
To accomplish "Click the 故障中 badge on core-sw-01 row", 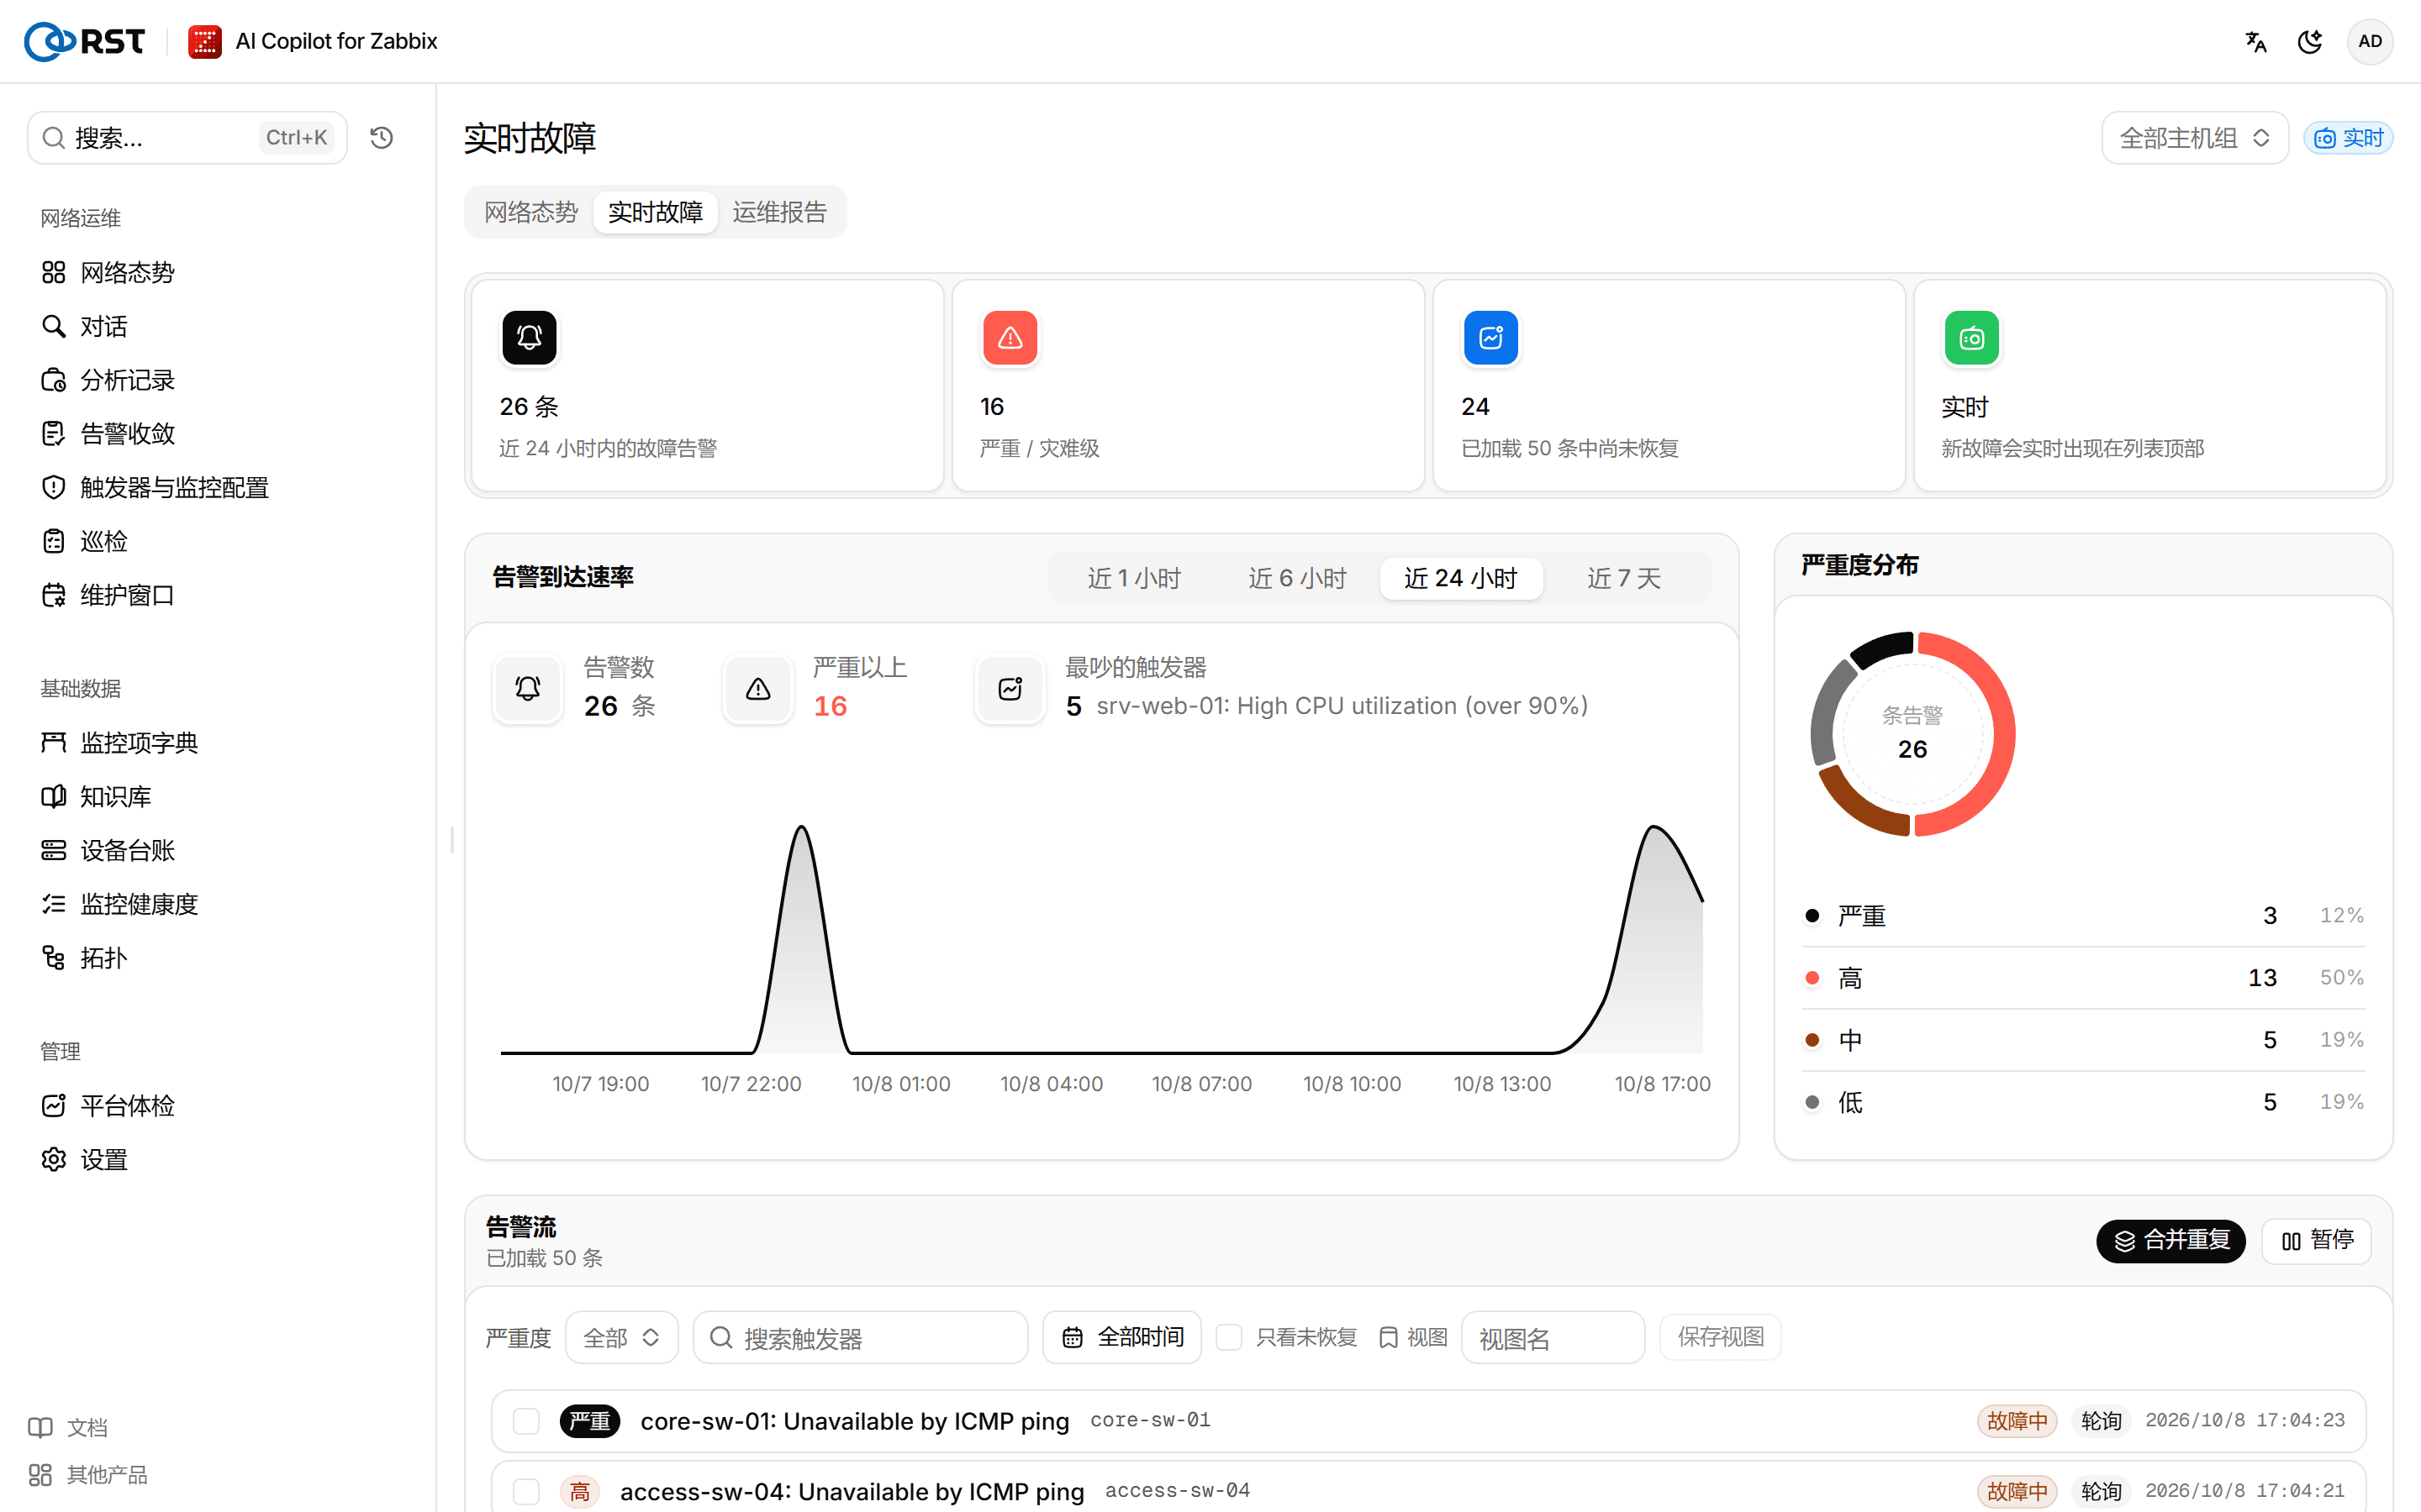I will point(2016,1421).
